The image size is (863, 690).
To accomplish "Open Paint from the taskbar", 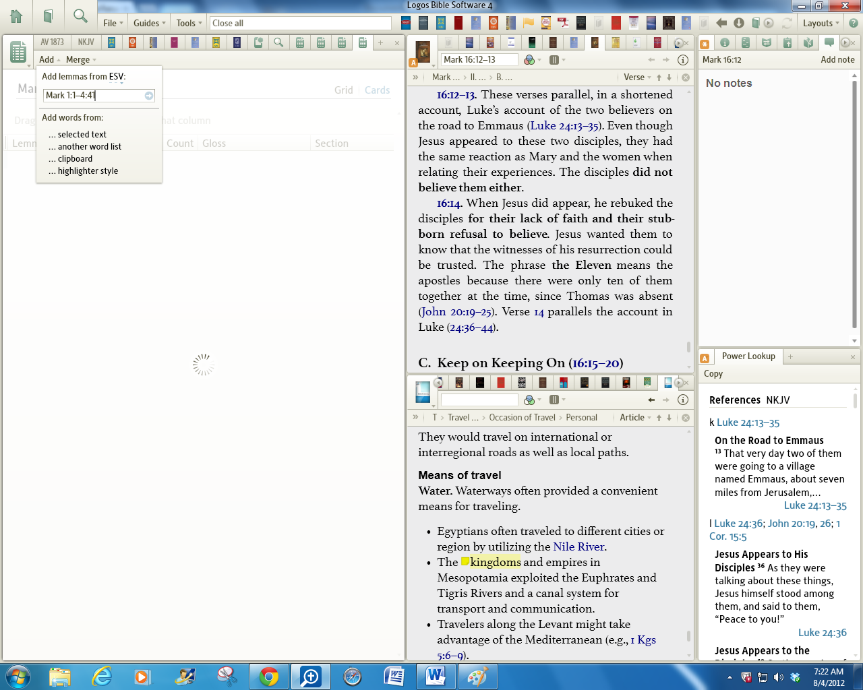I will 477,677.
